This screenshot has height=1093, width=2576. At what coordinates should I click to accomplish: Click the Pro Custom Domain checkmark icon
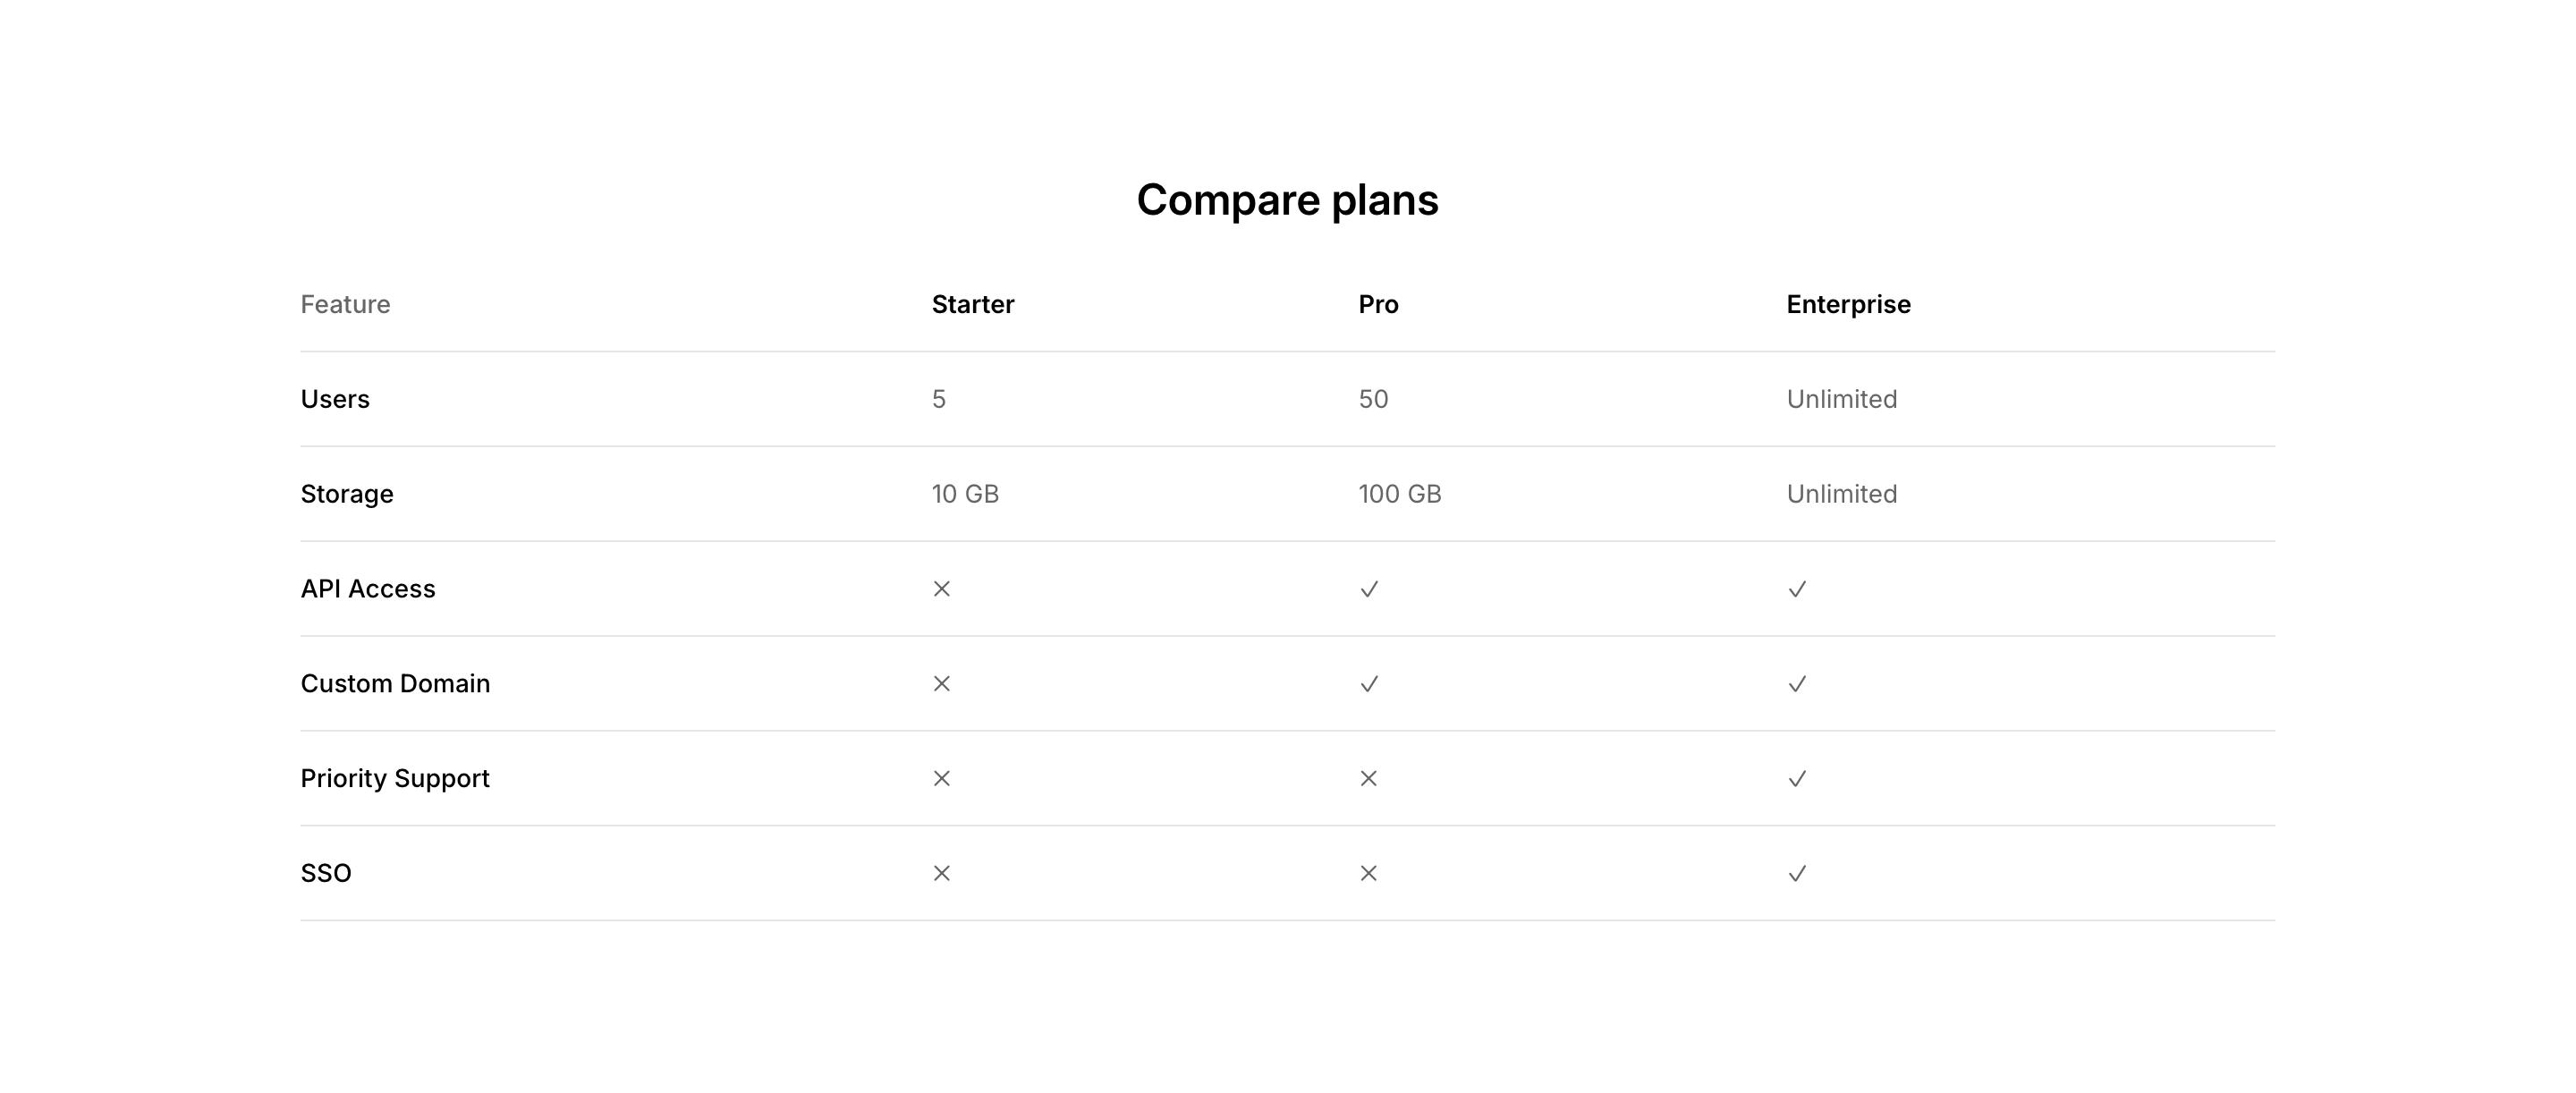[x=1369, y=684]
